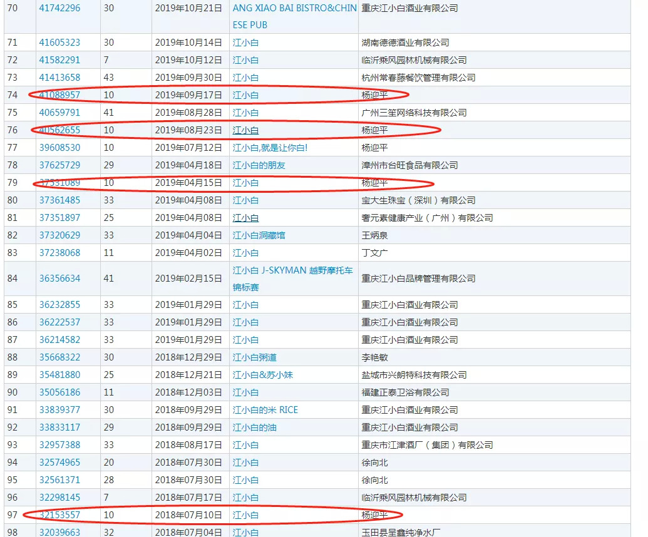The height and width of the screenshot is (537, 648).
Task: Open trademark 江小白 J-SKYMAN 越野摩托车锦标赛
Action: click(x=292, y=279)
